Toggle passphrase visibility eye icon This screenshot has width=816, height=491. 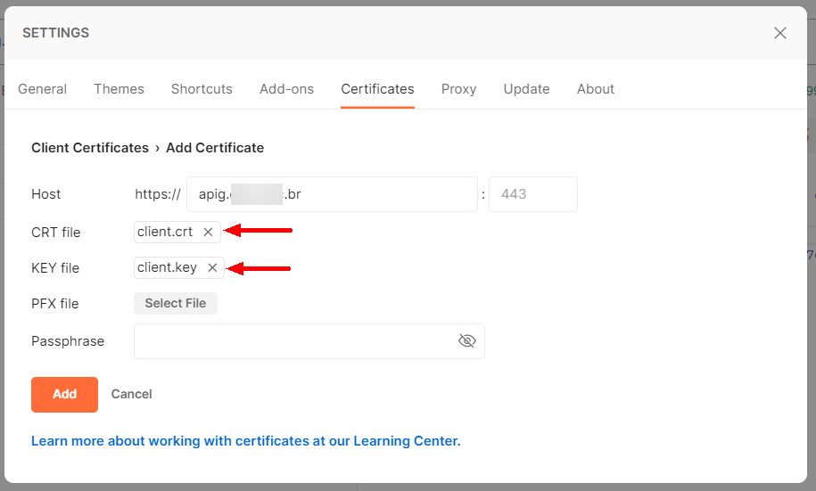[466, 341]
